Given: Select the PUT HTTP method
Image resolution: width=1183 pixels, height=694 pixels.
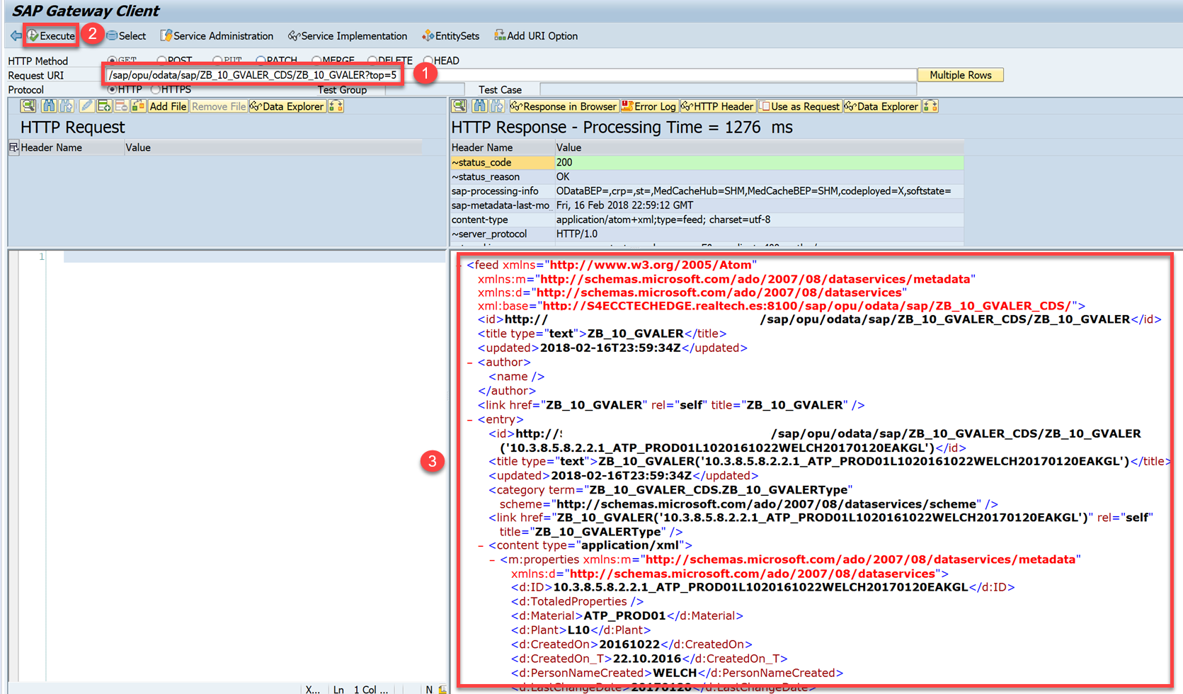Looking at the screenshot, I should (217, 60).
